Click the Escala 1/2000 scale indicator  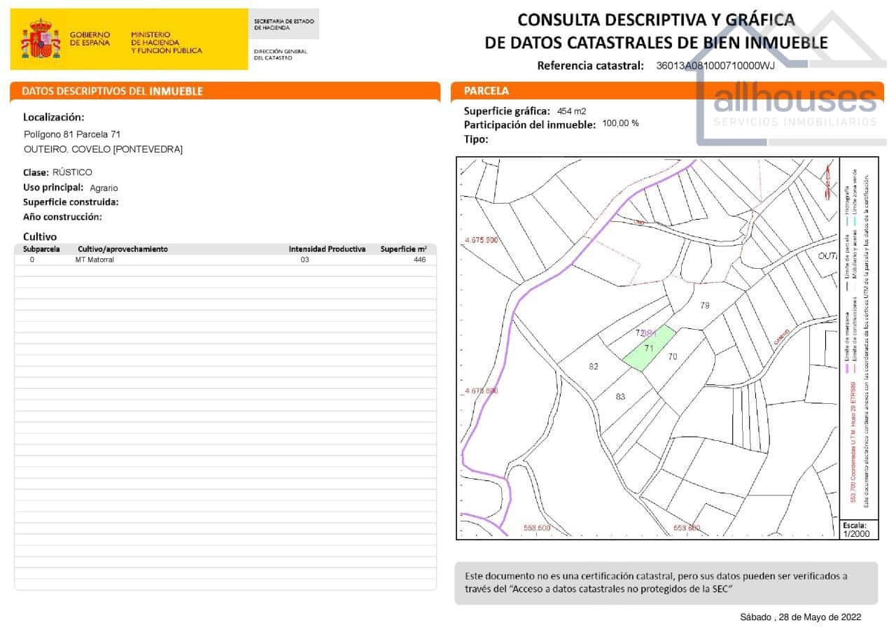[x=859, y=531]
